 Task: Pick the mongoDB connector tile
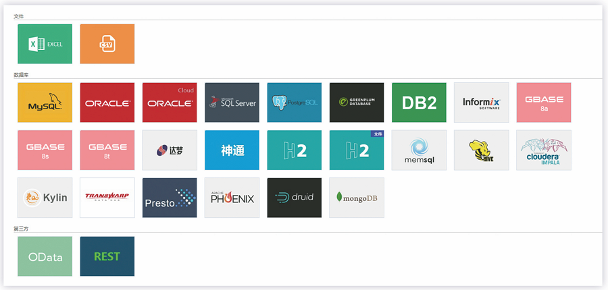pos(357,198)
